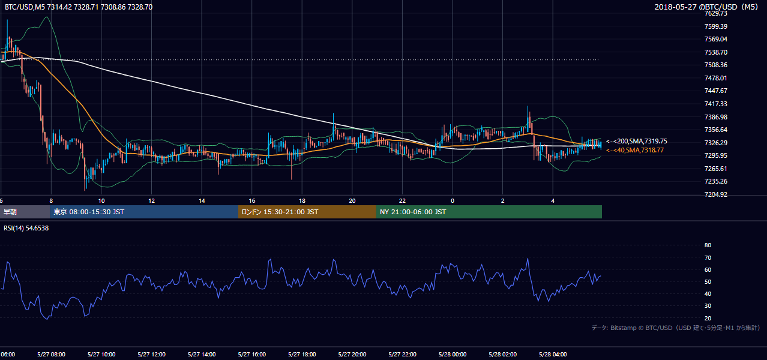
Task: Click the 5/27 14:00 time axis label
Action: [201, 355]
